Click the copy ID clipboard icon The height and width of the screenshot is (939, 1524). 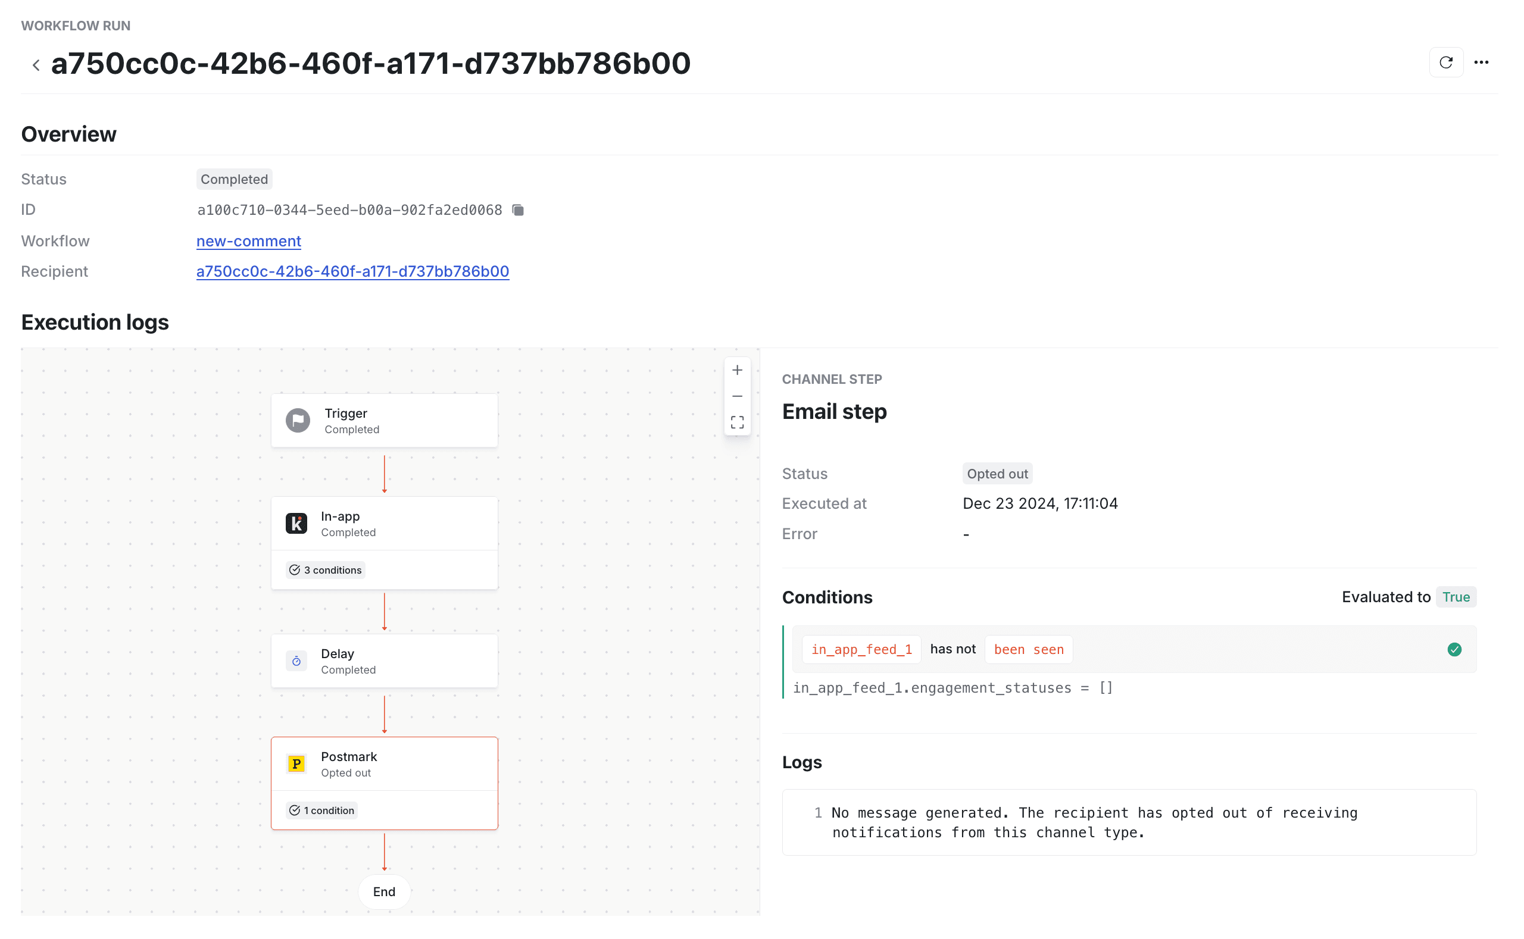[519, 210]
